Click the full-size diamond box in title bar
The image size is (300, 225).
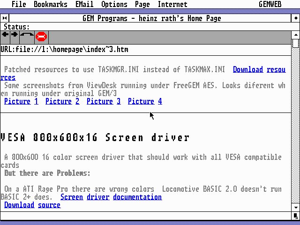(296, 18)
